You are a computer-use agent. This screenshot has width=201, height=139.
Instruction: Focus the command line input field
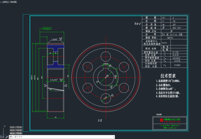(63, 137)
